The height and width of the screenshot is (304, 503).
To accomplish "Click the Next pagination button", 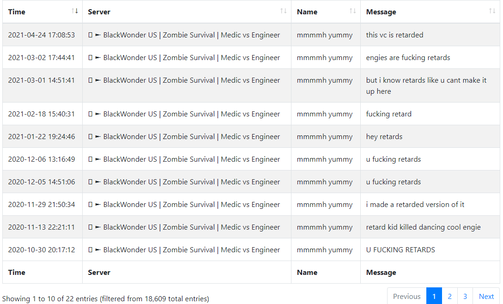I will click(486, 296).
